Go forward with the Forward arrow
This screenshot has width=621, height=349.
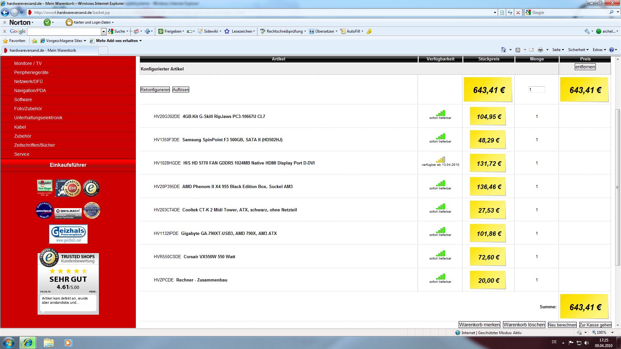pos(14,12)
